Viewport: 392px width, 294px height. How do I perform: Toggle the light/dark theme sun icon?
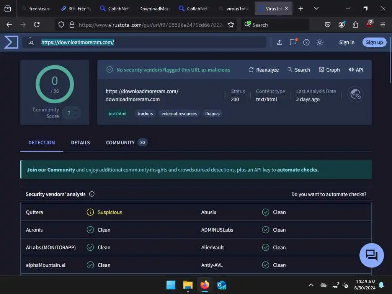click(x=320, y=42)
